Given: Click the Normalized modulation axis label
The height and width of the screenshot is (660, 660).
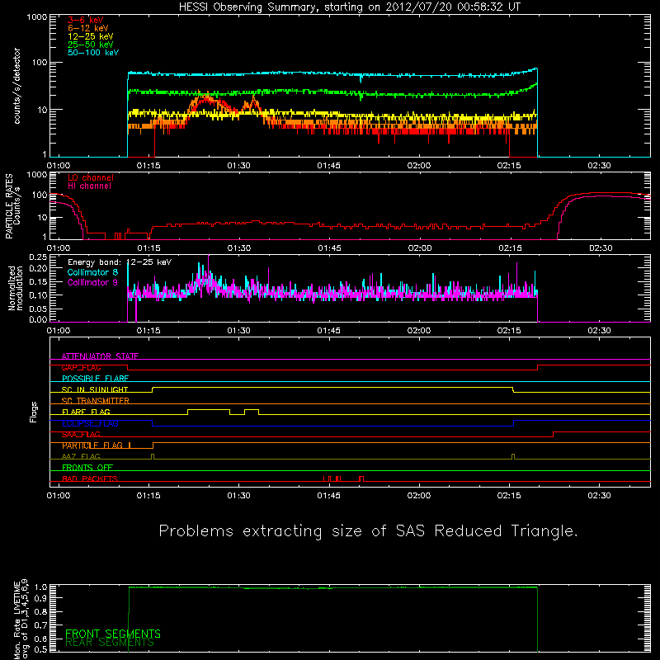Looking at the screenshot, I should point(15,288).
